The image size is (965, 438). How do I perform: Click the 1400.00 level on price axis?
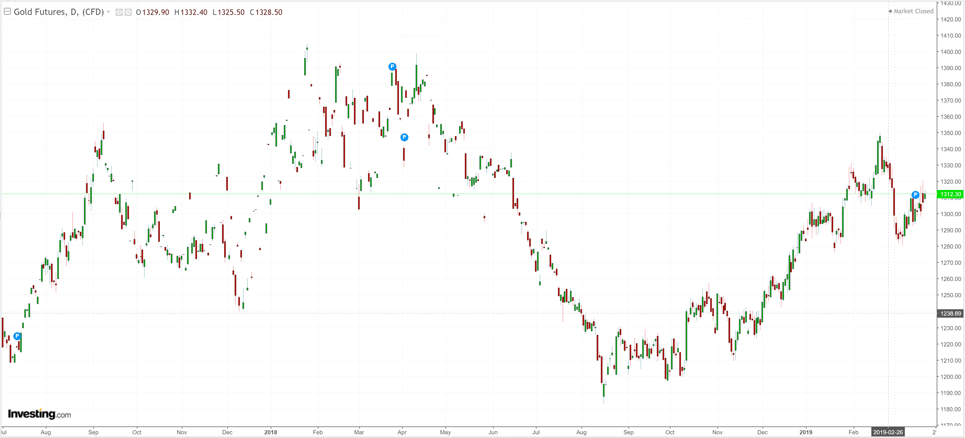(950, 52)
